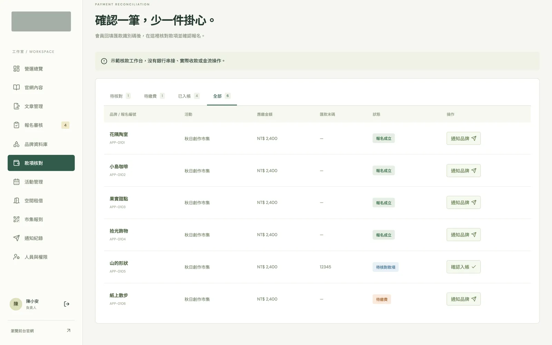Click the logout icon beside 陳小安

click(67, 304)
